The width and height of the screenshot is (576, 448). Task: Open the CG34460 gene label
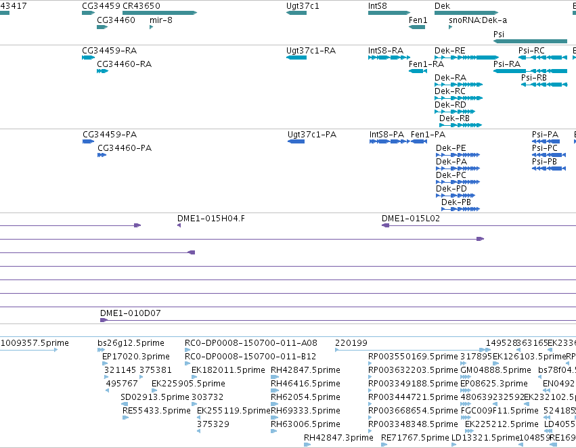(x=116, y=20)
